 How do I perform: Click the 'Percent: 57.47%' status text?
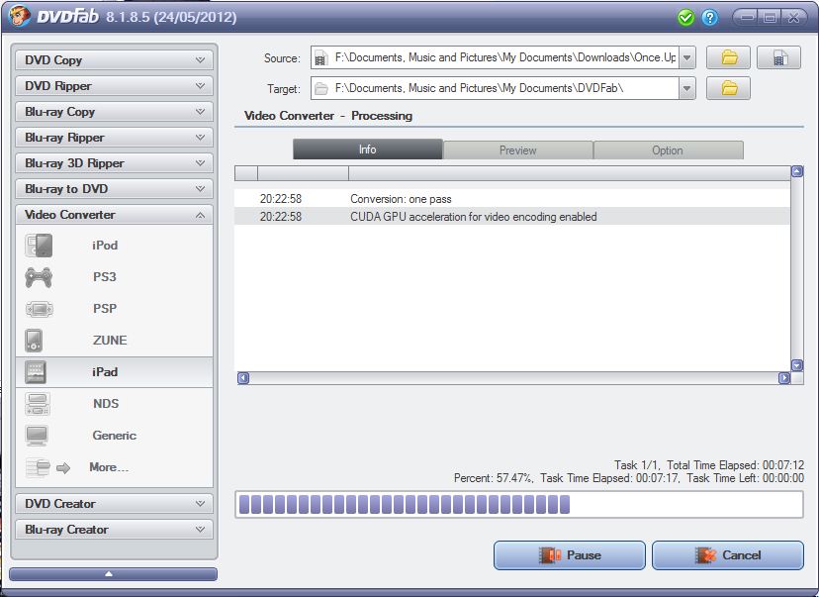[493, 478]
